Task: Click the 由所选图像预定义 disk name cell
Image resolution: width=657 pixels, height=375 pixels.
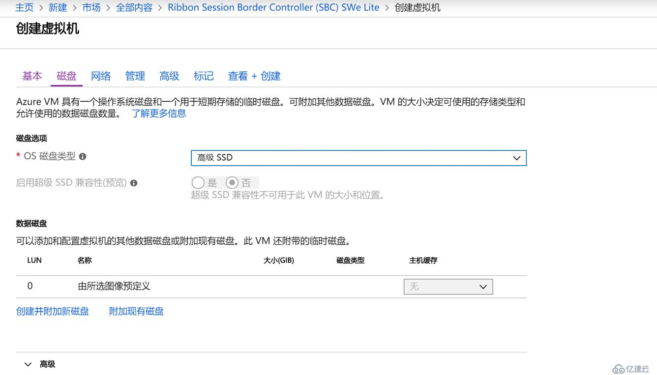Action: (114, 286)
